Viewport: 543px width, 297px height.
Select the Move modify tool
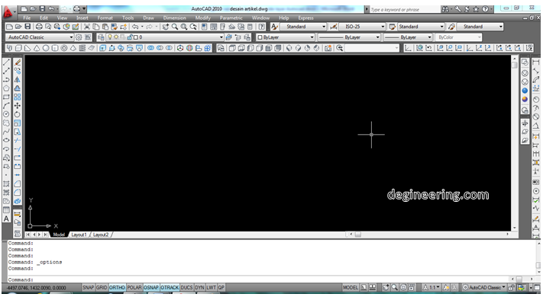pos(18,106)
